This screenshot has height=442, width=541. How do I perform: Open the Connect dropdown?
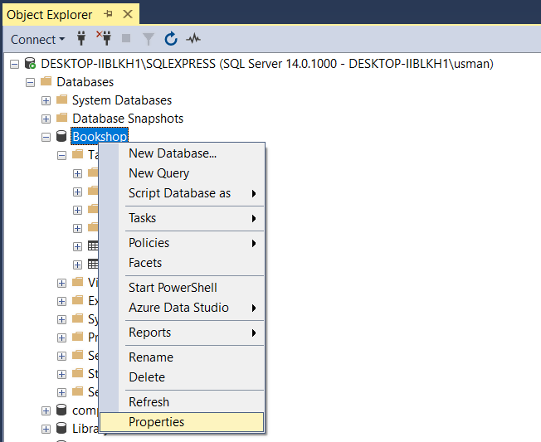point(38,39)
